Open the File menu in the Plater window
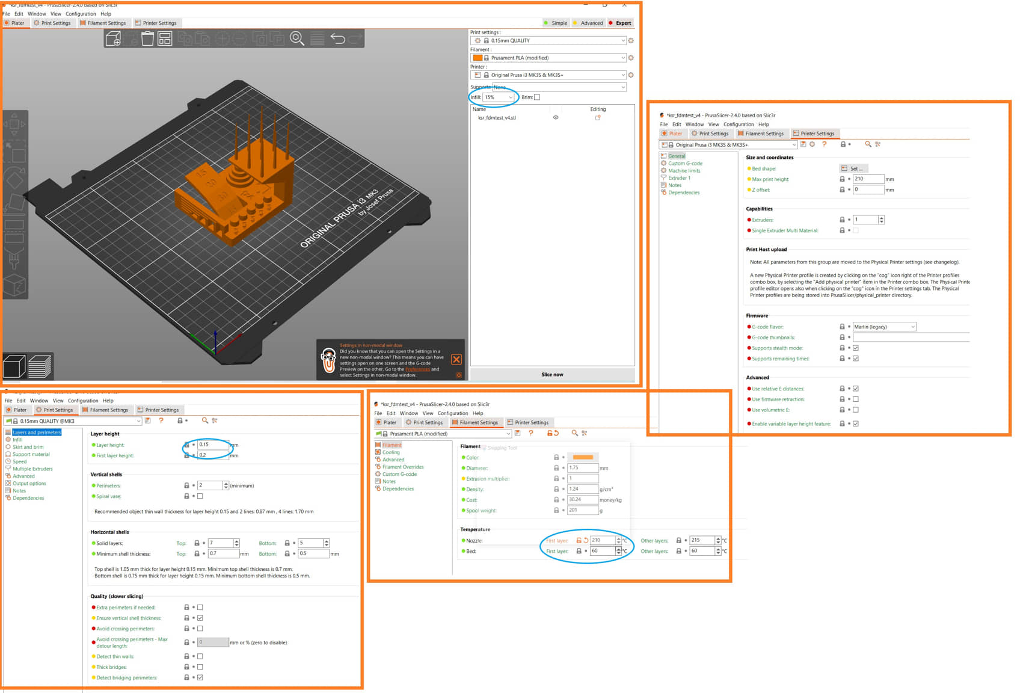The image size is (1029, 693). click(7, 14)
